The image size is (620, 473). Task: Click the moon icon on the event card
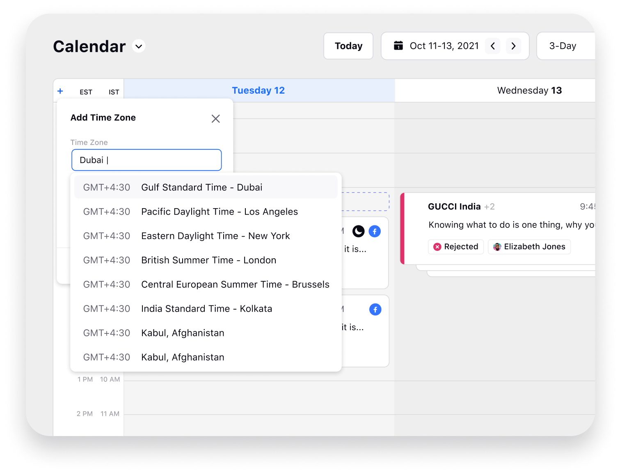358,231
